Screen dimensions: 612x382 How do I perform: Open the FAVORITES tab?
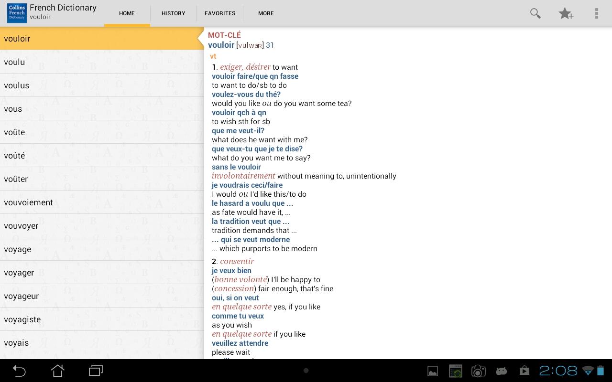[x=220, y=13]
